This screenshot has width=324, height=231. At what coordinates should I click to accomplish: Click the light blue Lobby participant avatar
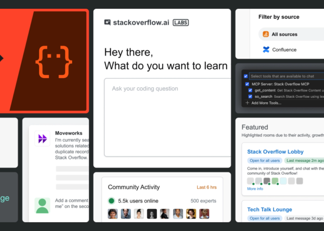283,181
